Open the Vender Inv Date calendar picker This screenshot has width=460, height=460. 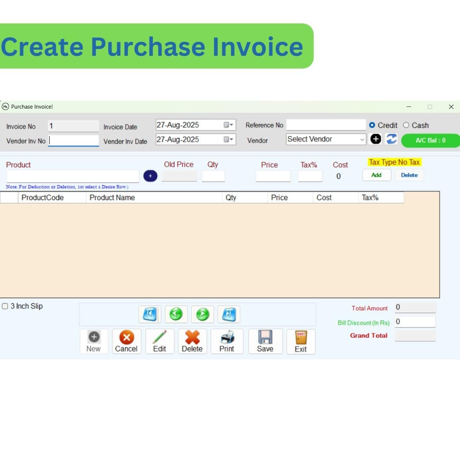(229, 139)
